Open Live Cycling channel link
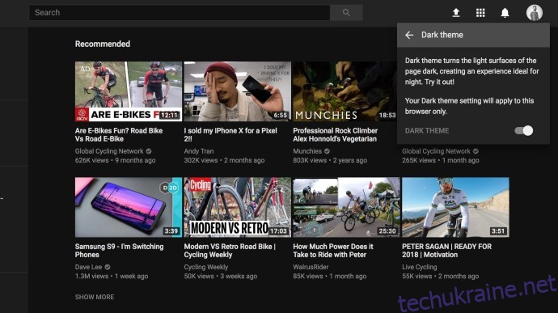 [x=420, y=267]
